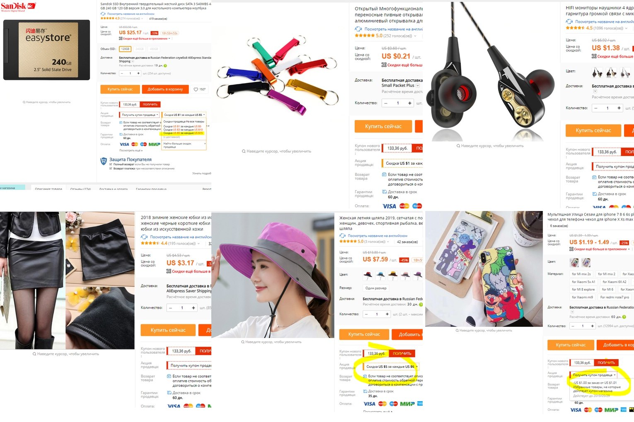634x422 pixels.
Task: Decrease the hat quantity with the minus icon
Action: click(366, 314)
